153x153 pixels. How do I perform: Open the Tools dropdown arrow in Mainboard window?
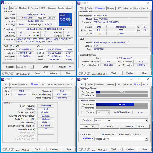(121, 73)
